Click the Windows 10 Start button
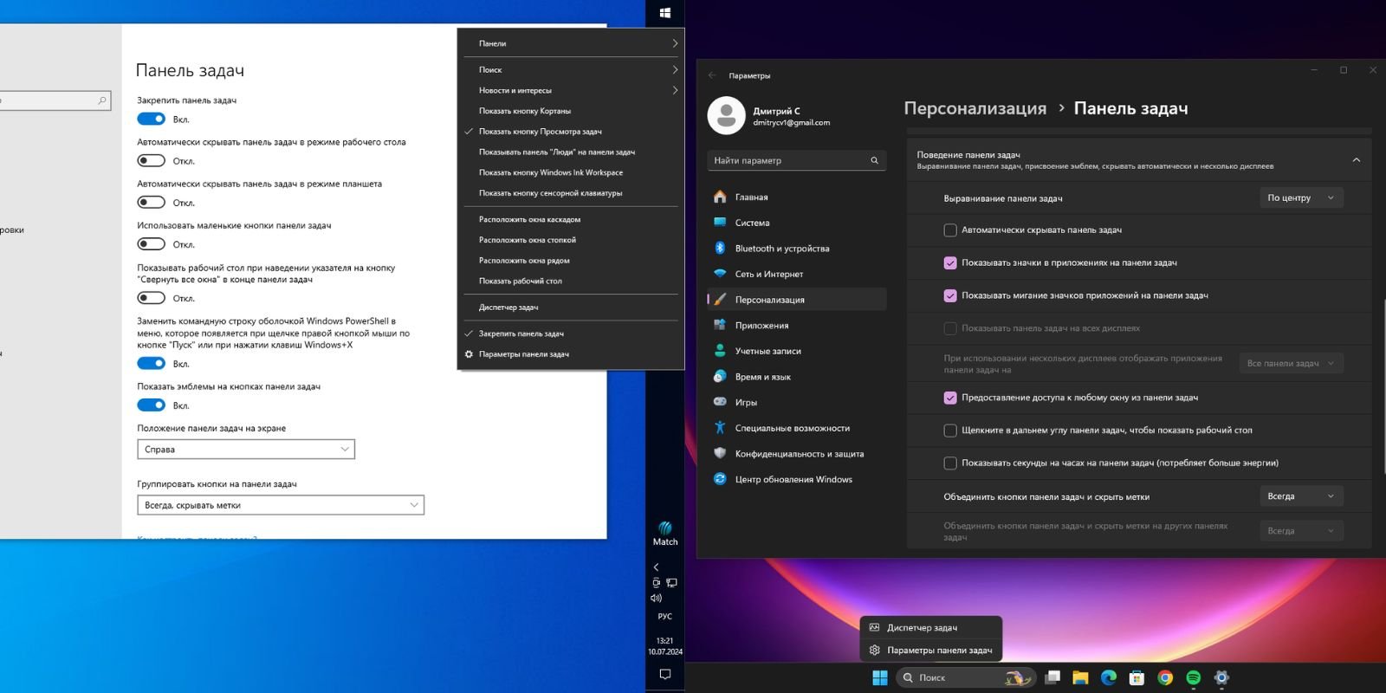 (665, 12)
